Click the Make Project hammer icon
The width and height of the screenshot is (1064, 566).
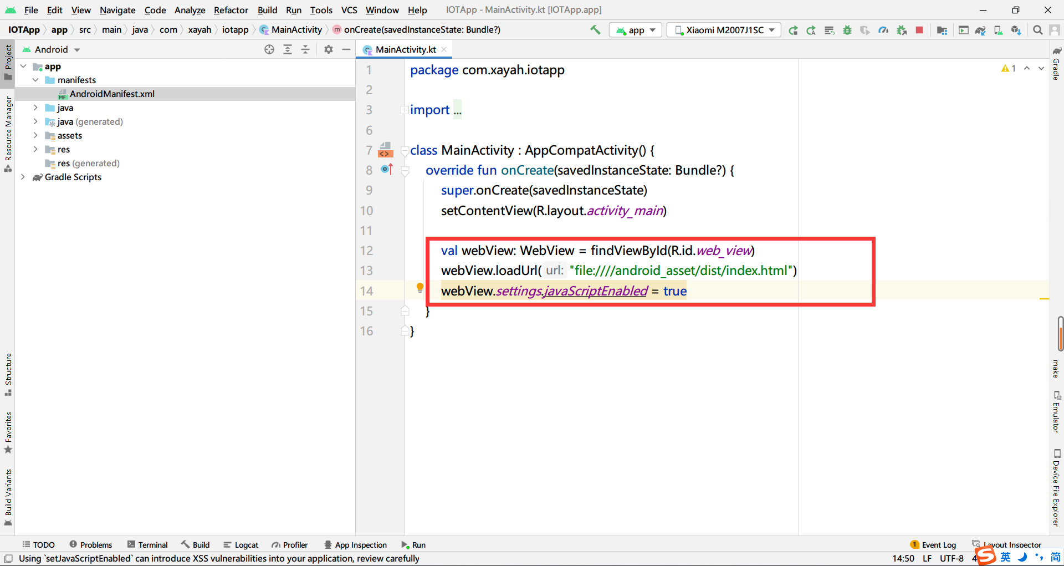point(595,30)
